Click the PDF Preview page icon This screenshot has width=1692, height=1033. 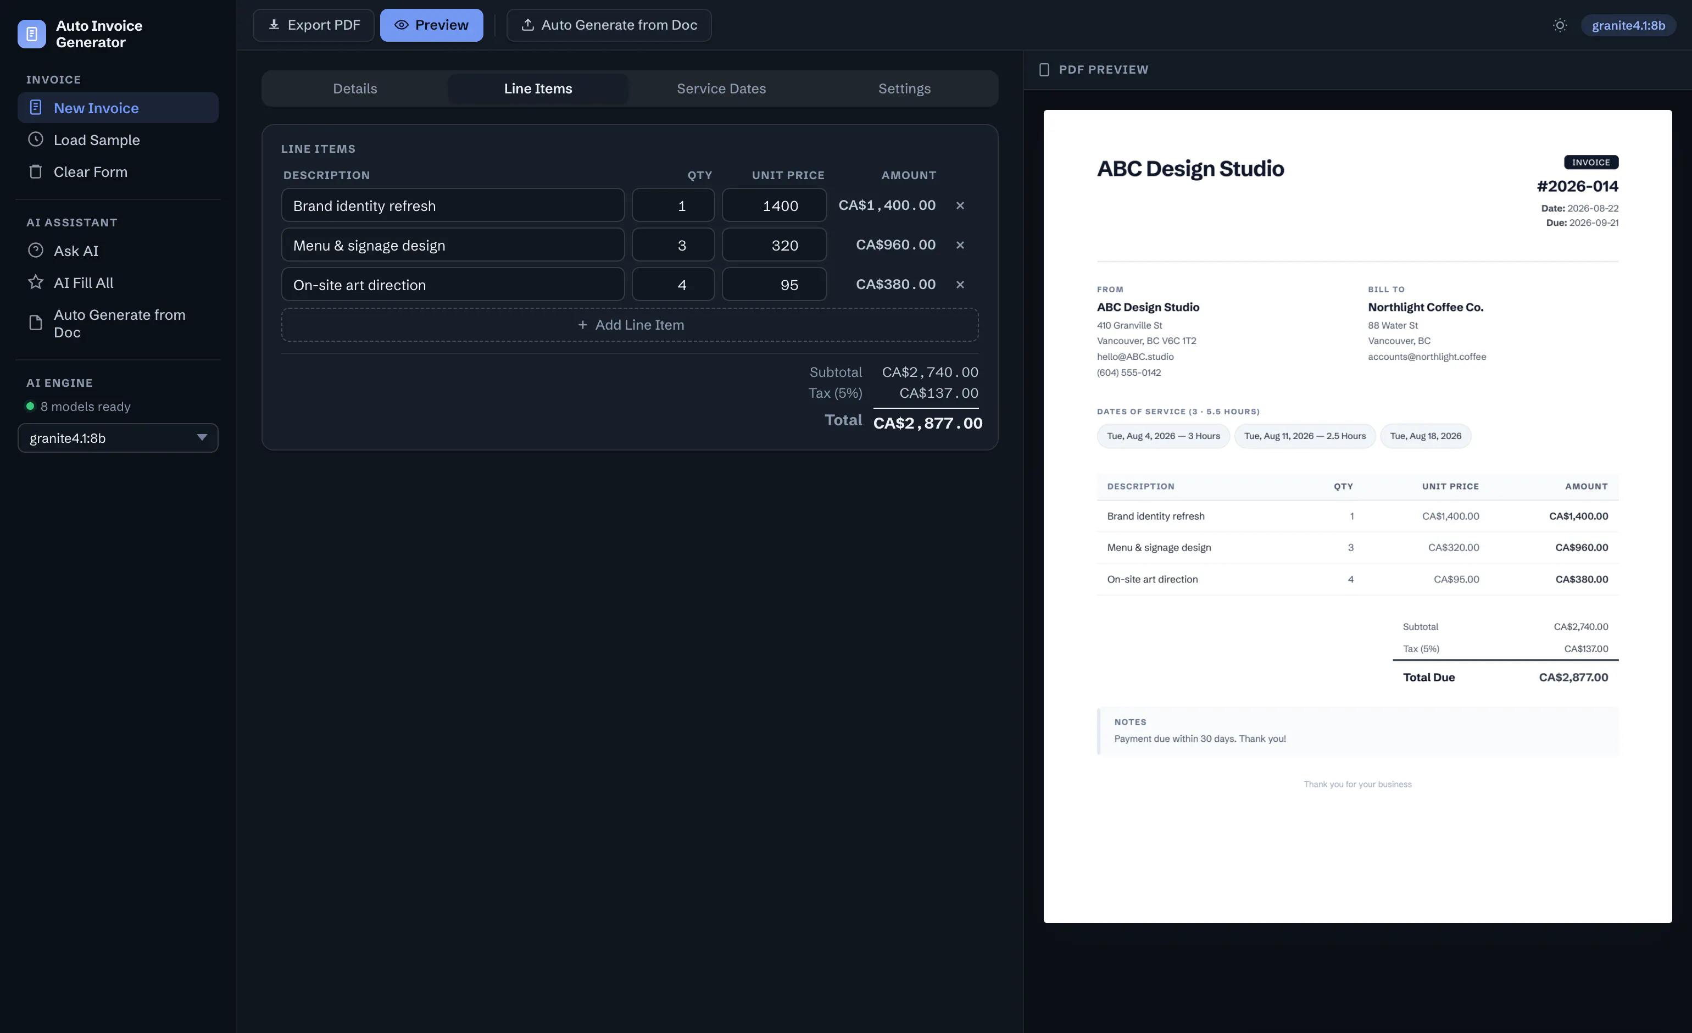(1044, 69)
